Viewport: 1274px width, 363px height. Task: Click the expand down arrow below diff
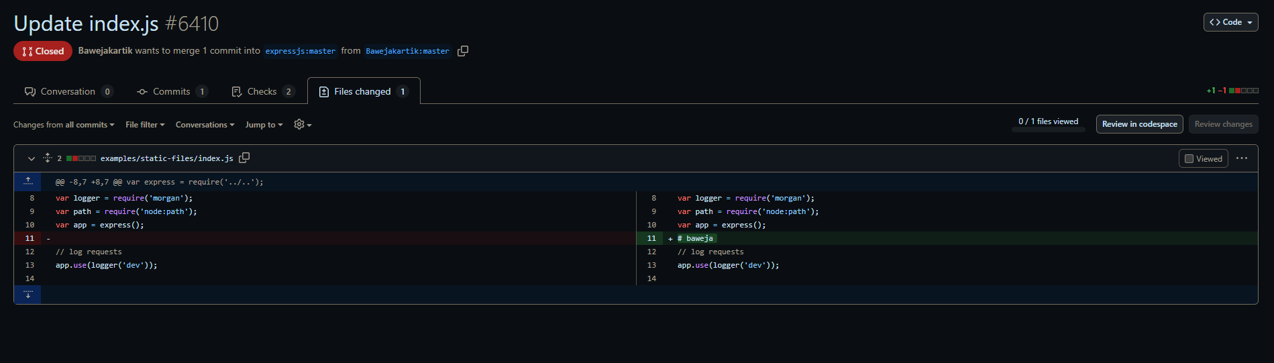pos(28,295)
